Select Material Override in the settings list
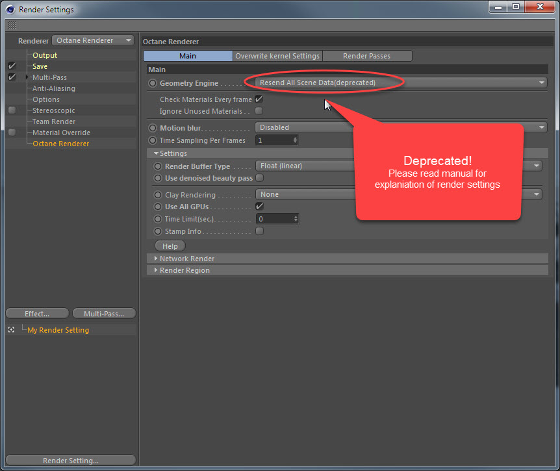 pyautogui.click(x=62, y=133)
